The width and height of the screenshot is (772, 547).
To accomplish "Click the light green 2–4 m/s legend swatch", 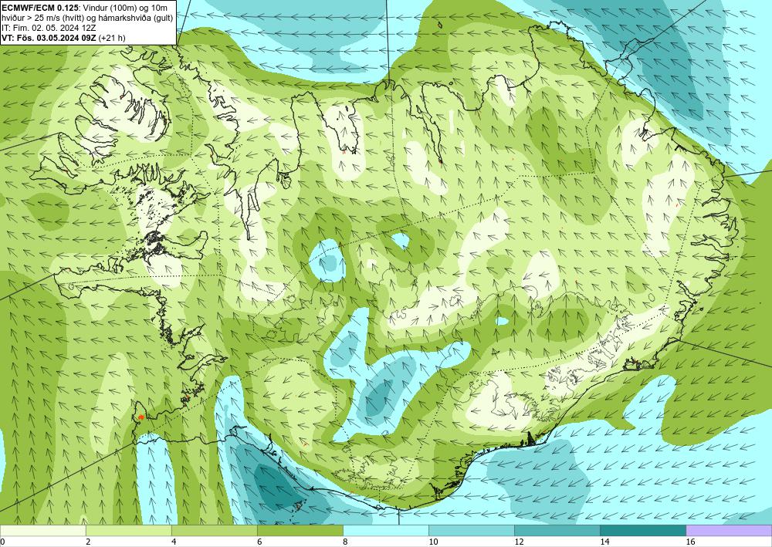I will click(128, 531).
